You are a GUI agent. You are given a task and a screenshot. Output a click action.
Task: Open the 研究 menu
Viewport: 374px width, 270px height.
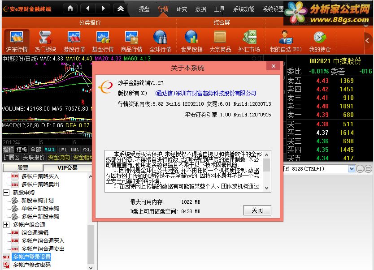pyautogui.click(x=182, y=9)
